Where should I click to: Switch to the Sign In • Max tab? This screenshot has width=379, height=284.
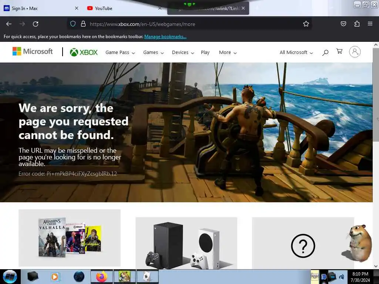(x=41, y=8)
